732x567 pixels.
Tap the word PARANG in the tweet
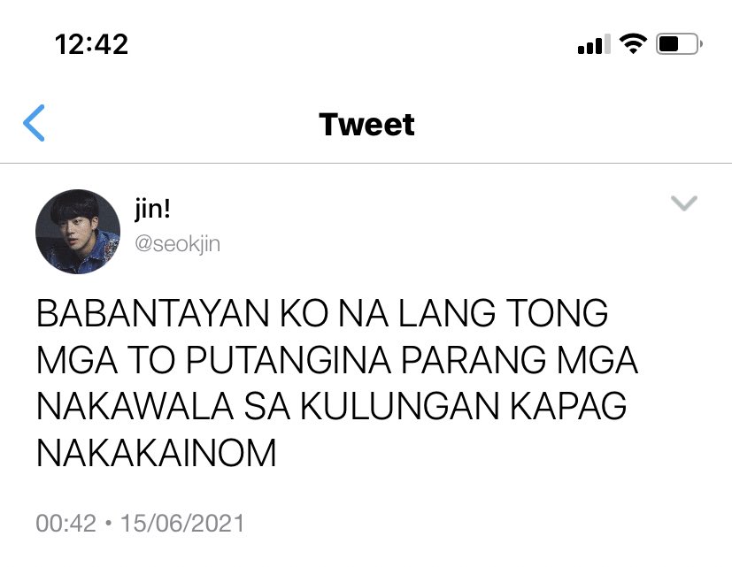point(474,359)
